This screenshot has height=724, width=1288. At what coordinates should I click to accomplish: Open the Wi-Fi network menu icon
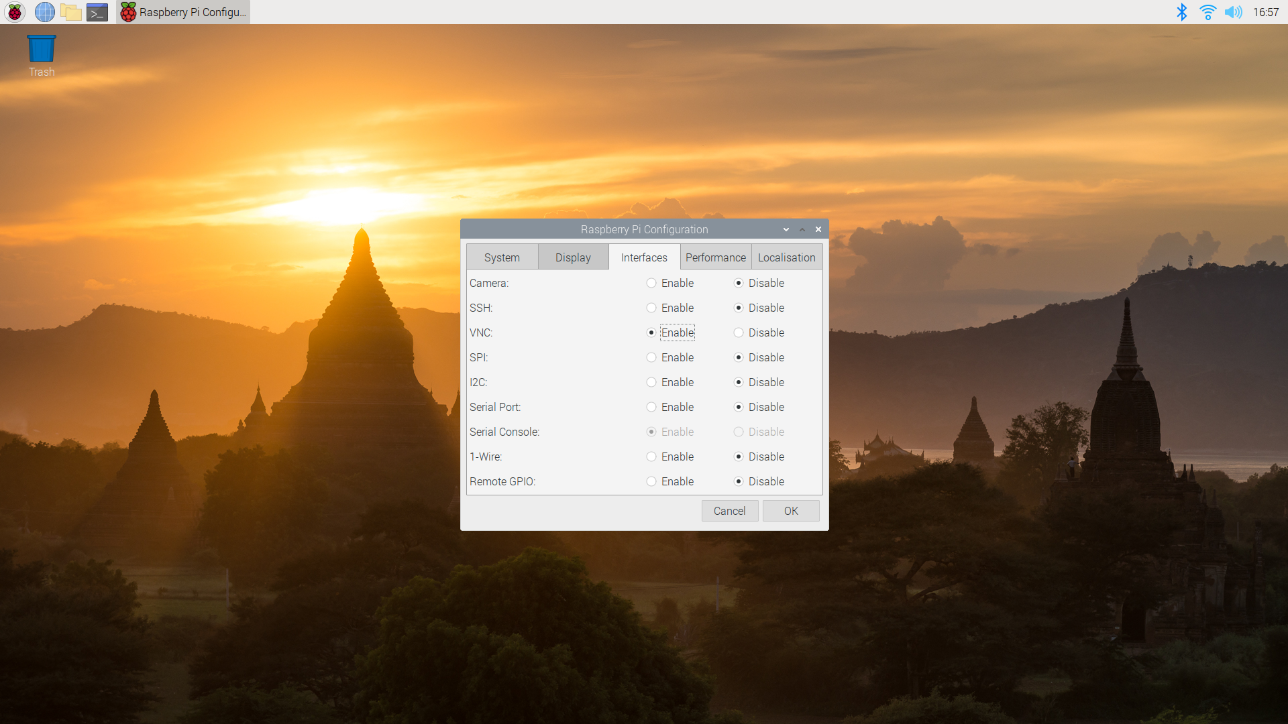(x=1207, y=12)
